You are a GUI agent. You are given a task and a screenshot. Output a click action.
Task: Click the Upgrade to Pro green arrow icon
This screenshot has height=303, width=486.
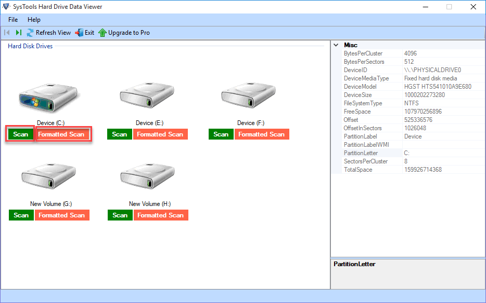[x=103, y=33]
